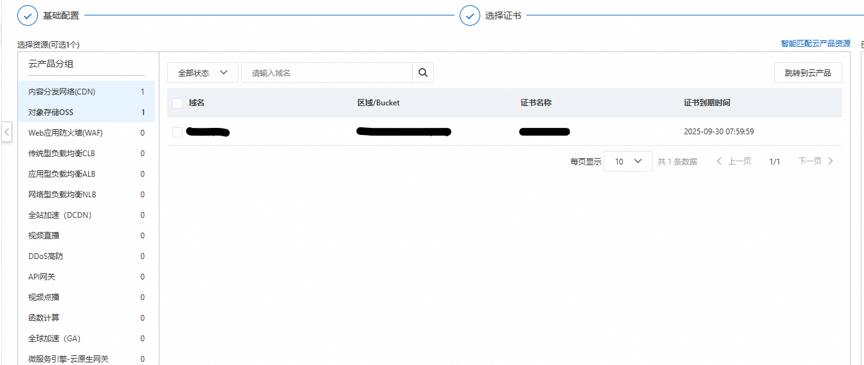The width and height of the screenshot is (864, 365).
Task: Click the 选择证书 step label
Action: [503, 15]
